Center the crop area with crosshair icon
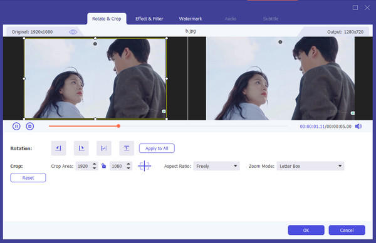376x243 pixels. pyautogui.click(x=144, y=166)
